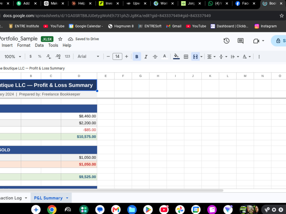Viewport: 286px width, 214px height.
Task: Open the vertical align dropdown
Action: 223,56
